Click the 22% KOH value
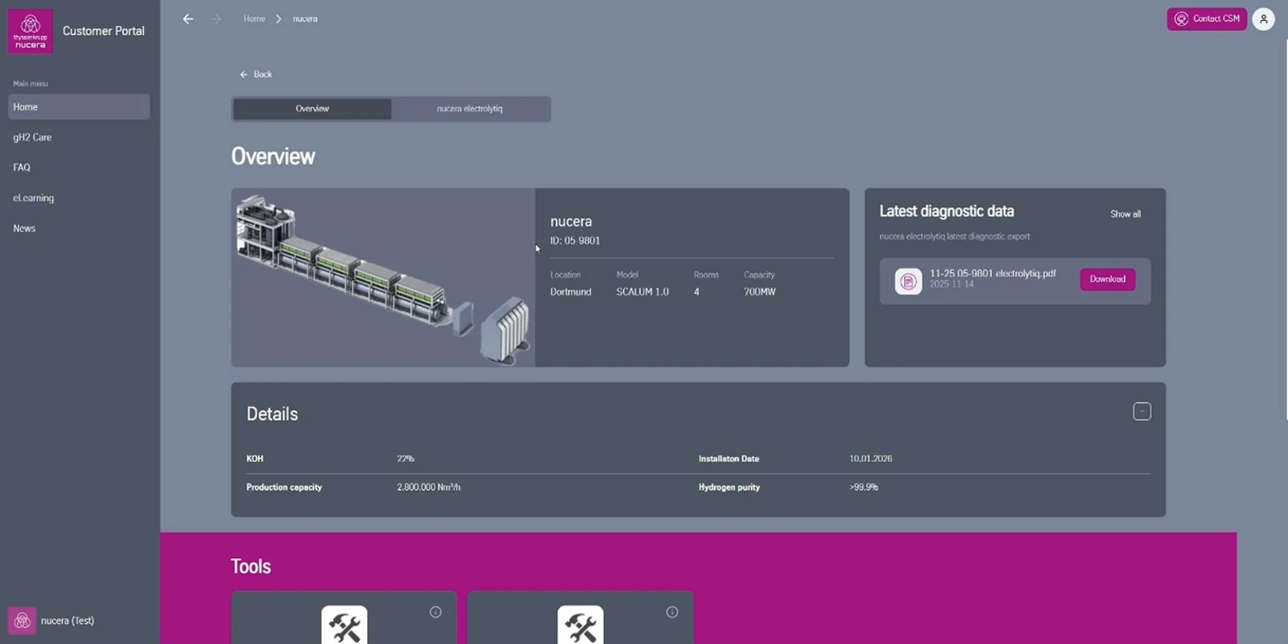Viewport: 1288px width, 644px height. (405, 459)
